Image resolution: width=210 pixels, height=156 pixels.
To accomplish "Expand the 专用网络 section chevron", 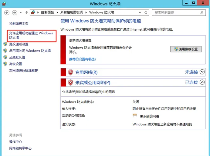I will [202, 72].
